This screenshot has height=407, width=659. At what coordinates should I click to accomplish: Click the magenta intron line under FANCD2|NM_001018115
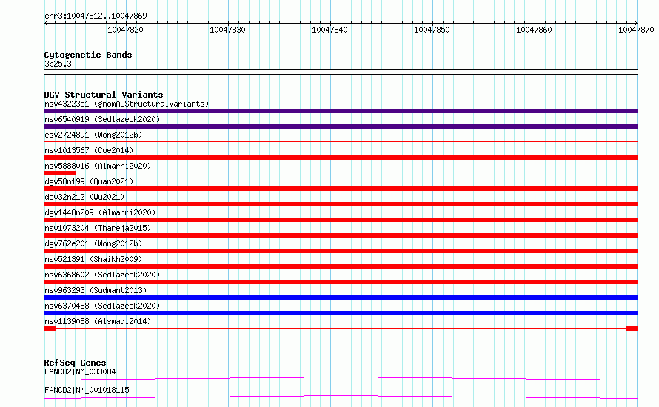341,397
